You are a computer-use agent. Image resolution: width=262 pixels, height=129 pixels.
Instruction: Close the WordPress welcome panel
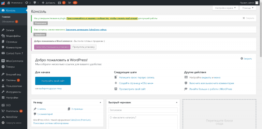pos(246,59)
